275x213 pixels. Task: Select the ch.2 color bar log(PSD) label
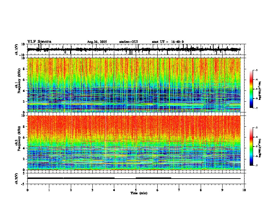pyautogui.click(x=260, y=148)
